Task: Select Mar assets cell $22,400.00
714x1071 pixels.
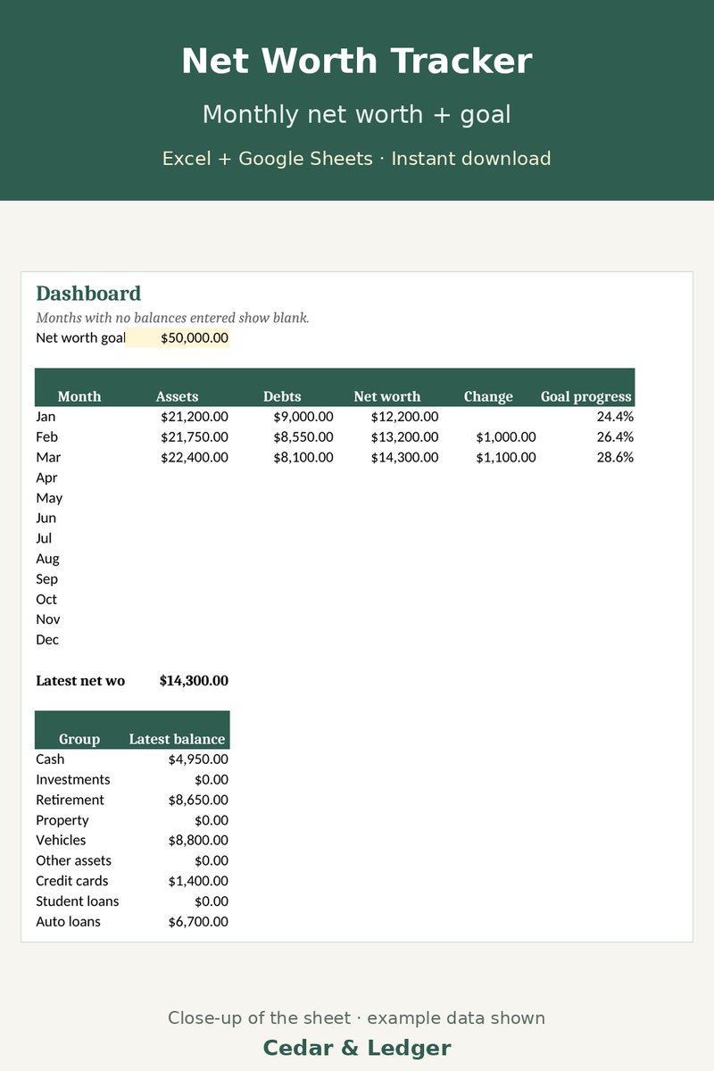Action: 195,457
